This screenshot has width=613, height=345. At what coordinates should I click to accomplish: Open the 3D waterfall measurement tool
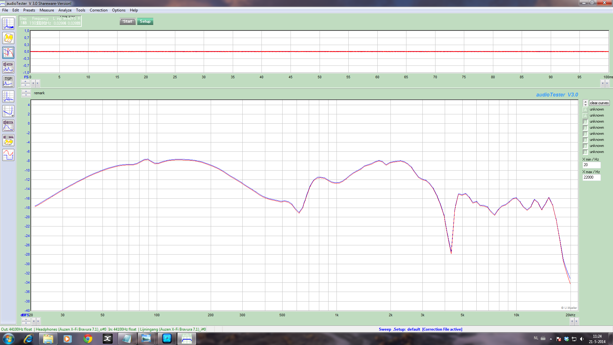[x=8, y=38]
